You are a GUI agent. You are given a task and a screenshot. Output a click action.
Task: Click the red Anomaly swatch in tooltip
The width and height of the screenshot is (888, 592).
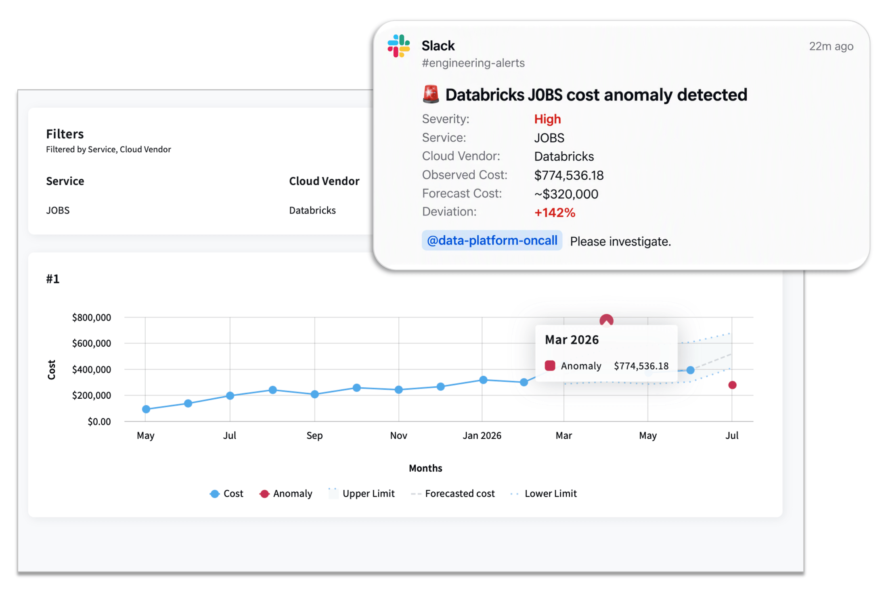point(550,366)
